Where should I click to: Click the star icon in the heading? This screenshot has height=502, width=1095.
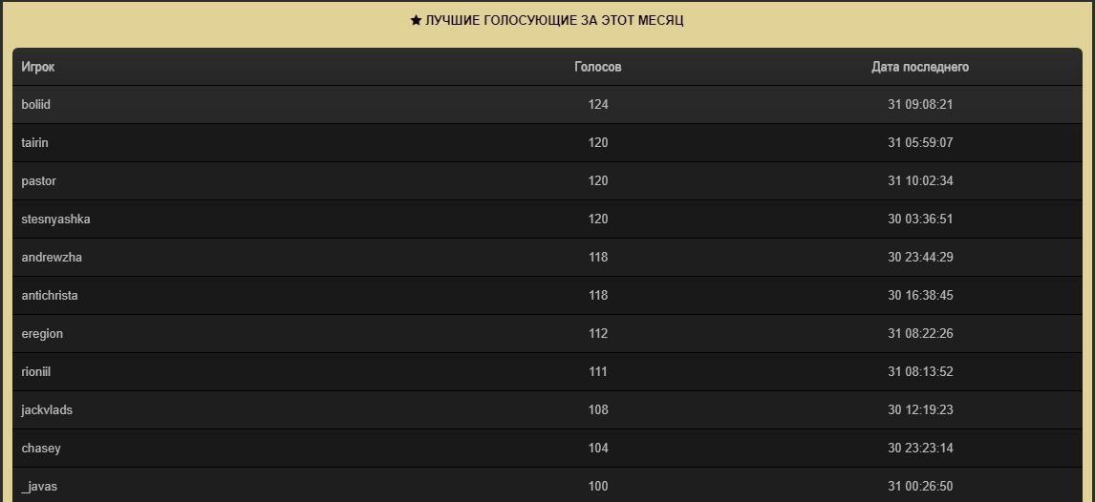(416, 20)
